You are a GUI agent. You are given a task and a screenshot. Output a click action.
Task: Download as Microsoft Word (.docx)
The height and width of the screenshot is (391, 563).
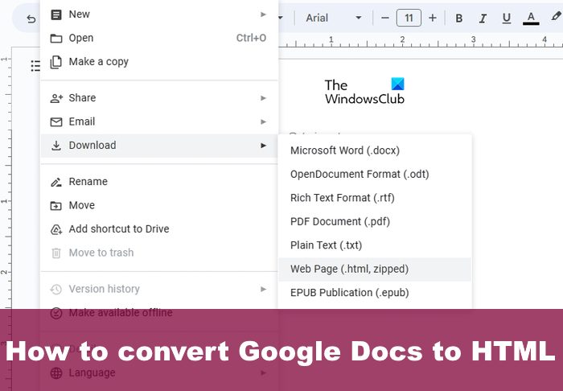[x=375, y=150]
